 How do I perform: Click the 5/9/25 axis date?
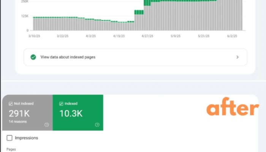pyautogui.click(x=176, y=36)
